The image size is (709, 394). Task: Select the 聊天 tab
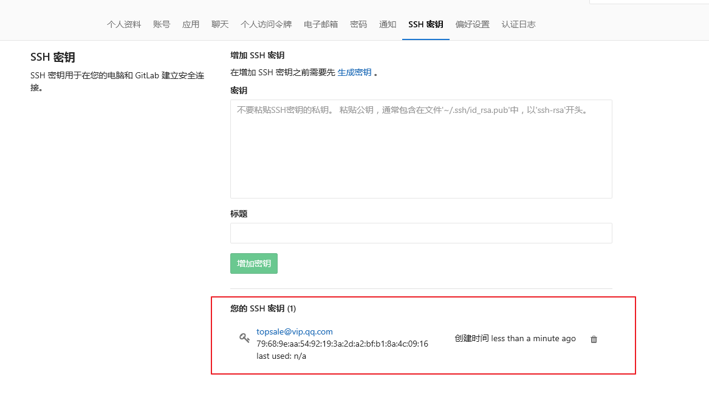click(220, 24)
